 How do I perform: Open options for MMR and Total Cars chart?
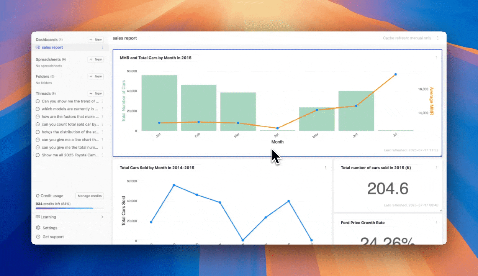(x=436, y=58)
